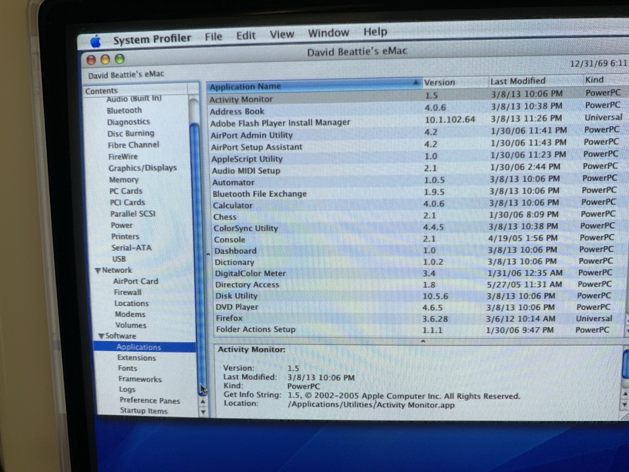Select Applications under Software
Viewport: 629px width, 472px height.
pyautogui.click(x=145, y=347)
